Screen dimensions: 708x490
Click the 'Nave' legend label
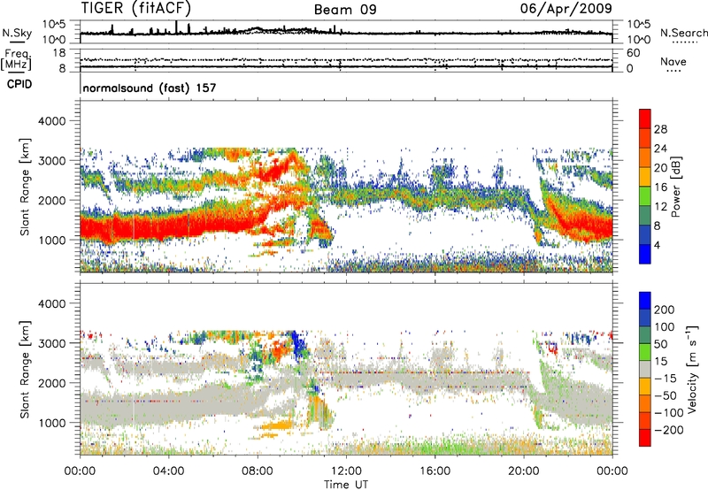[x=673, y=61]
